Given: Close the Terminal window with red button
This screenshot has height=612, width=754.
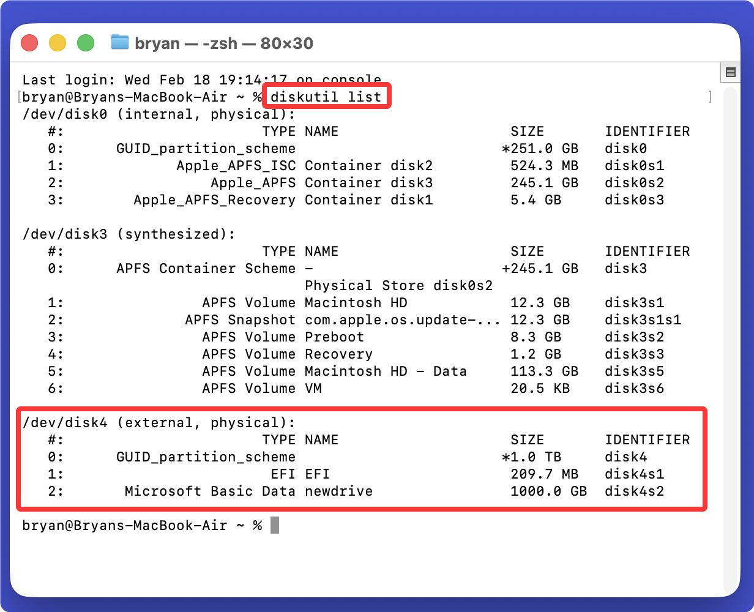Looking at the screenshot, I should click(x=29, y=43).
